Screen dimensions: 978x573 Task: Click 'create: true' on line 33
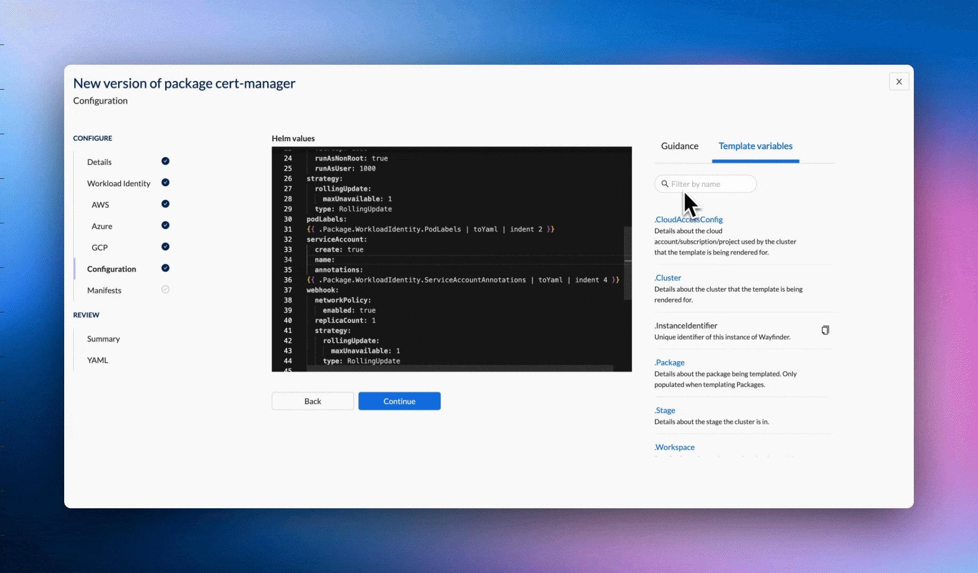pyautogui.click(x=339, y=249)
